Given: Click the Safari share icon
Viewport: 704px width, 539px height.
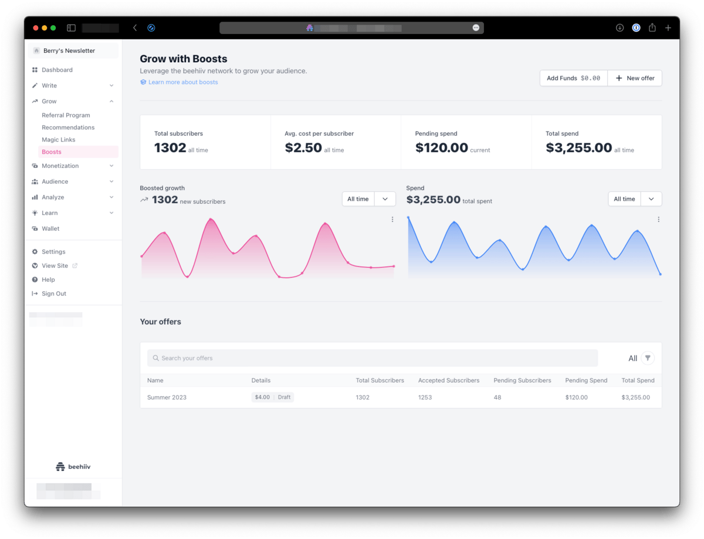Looking at the screenshot, I should coord(652,28).
